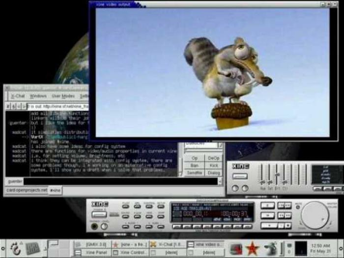The width and height of the screenshot is (344, 258).
Task: Open the User Modes menu in X-Chat
Action: click(x=63, y=96)
